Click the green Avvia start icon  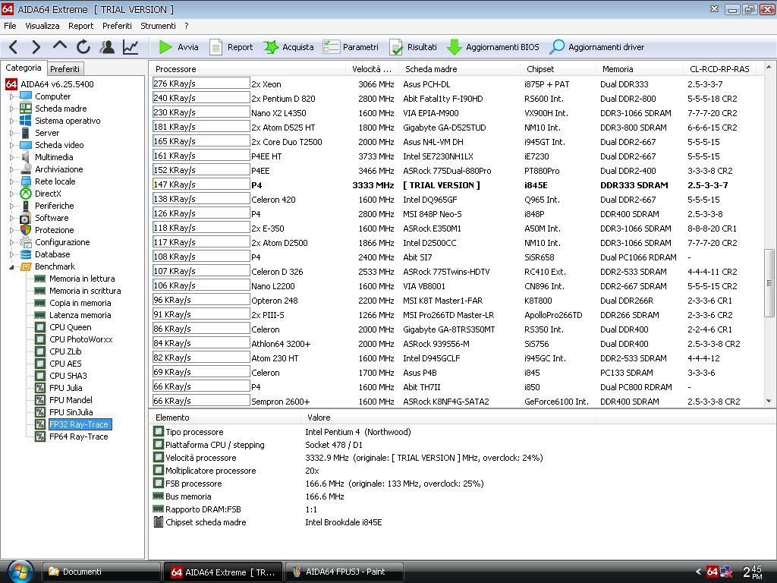[x=166, y=47]
